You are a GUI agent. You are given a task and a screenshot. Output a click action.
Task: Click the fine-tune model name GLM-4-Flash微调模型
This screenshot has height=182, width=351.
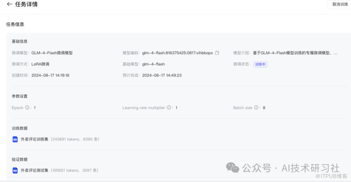coord(52,53)
